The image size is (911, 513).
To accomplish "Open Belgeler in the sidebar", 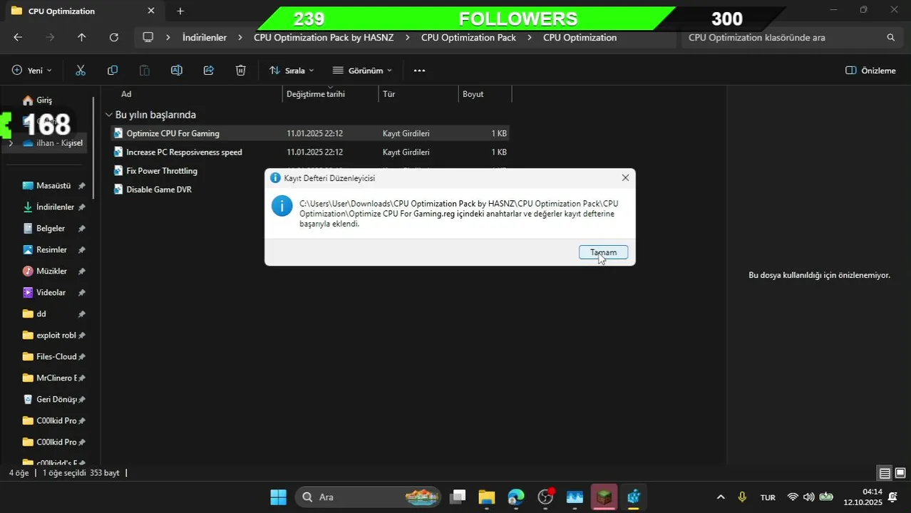I will tap(51, 229).
